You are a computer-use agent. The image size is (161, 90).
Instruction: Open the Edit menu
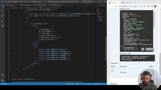[x=9, y=2]
